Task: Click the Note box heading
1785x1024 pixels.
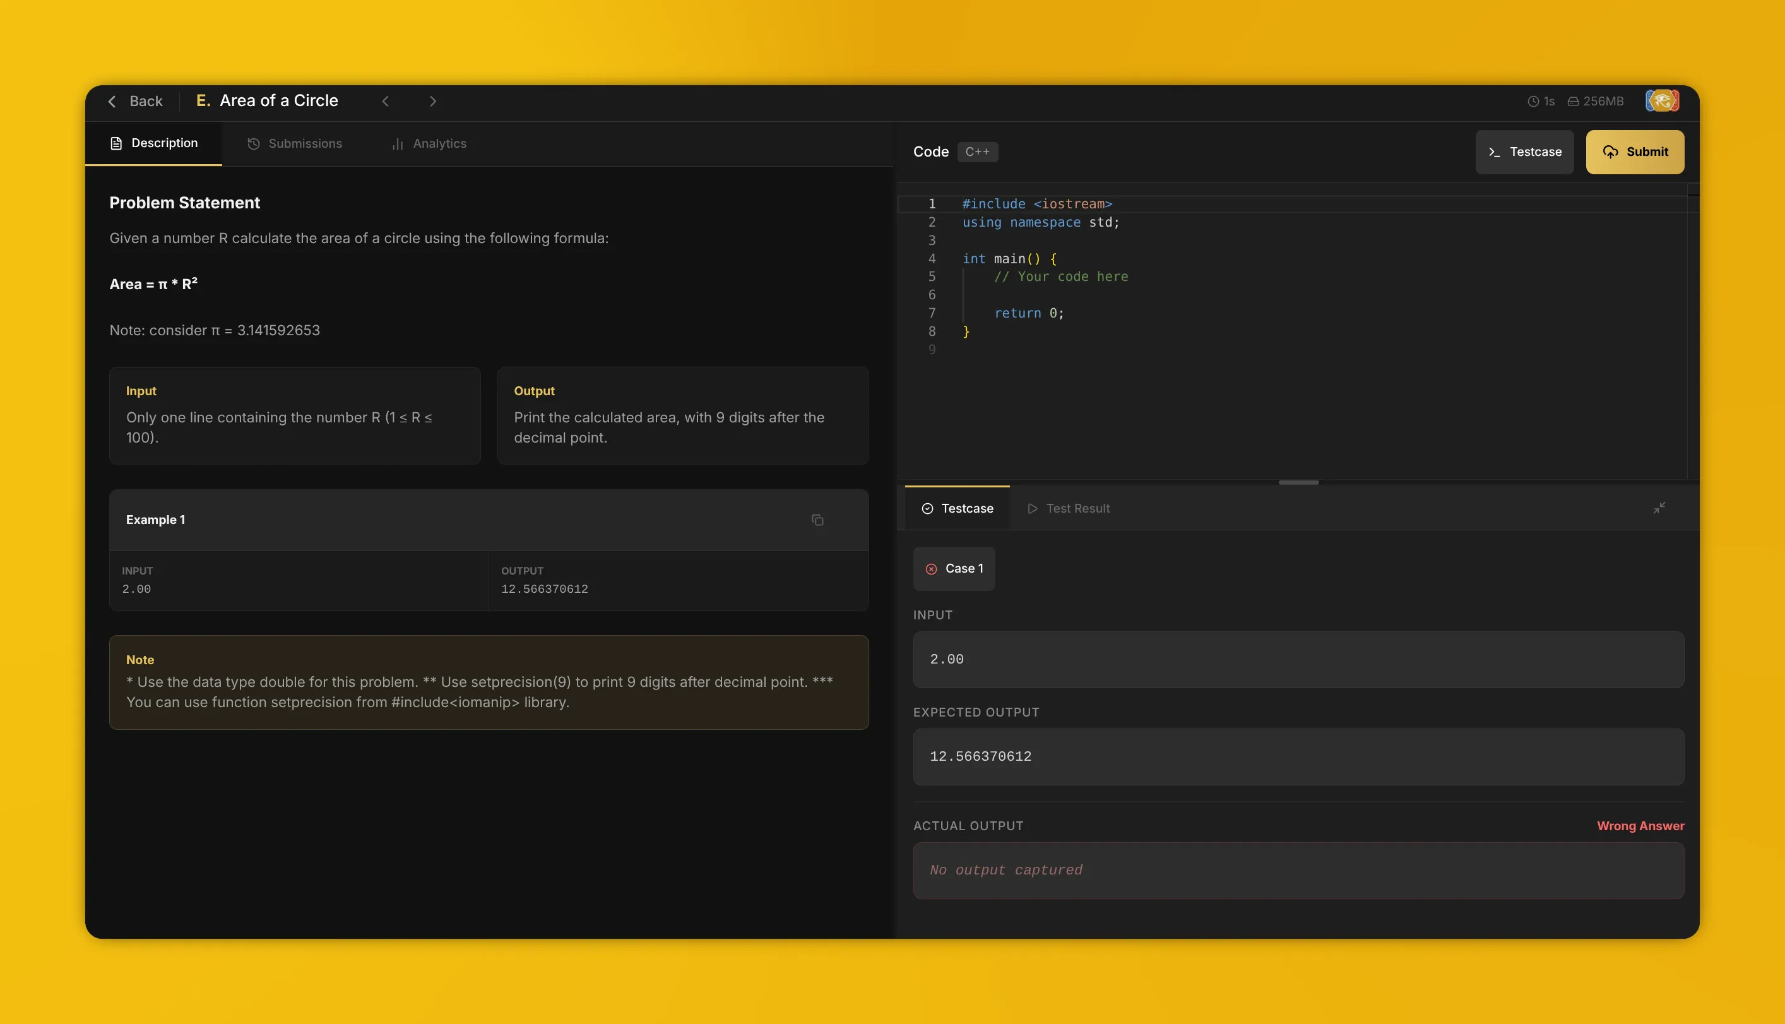Action: pyautogui.click(x=140, y=660)
